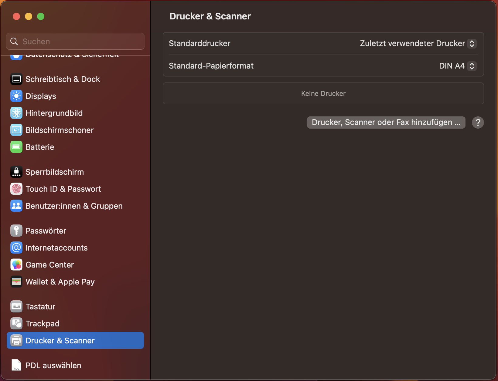Image resolution: width=498 pixels, height=381 pixels.
Task: Go to Benutzer:innen & Gruppen
Action: point(74,206)
